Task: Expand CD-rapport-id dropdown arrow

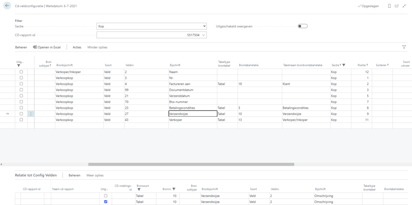Action: tap(203, 35)
